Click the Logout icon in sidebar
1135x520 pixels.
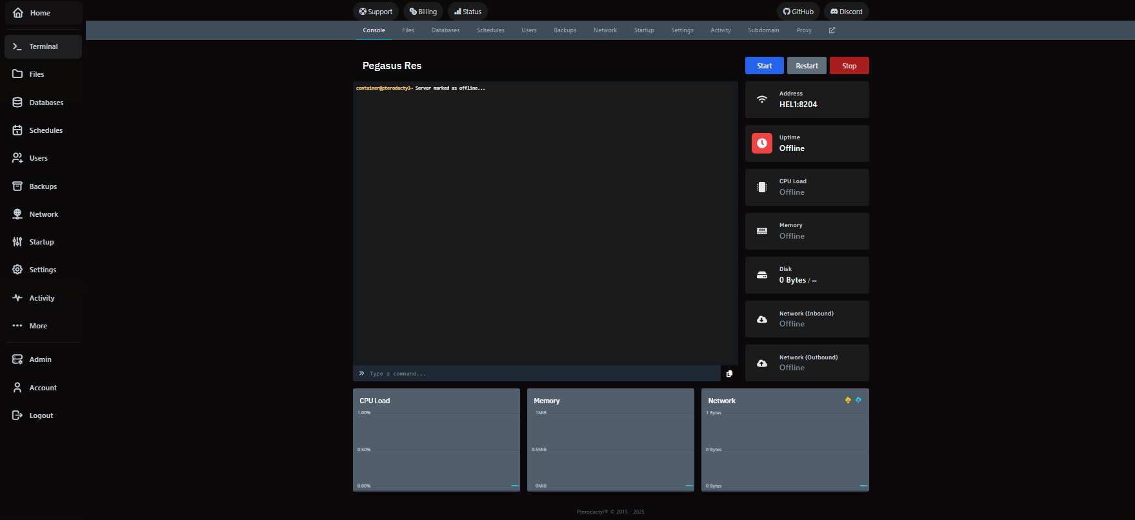tap(17, 415)
